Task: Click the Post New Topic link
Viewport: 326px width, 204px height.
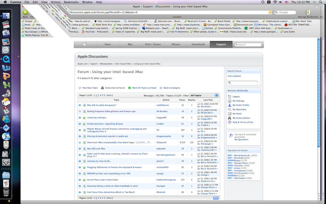Action: click(90, 88)
